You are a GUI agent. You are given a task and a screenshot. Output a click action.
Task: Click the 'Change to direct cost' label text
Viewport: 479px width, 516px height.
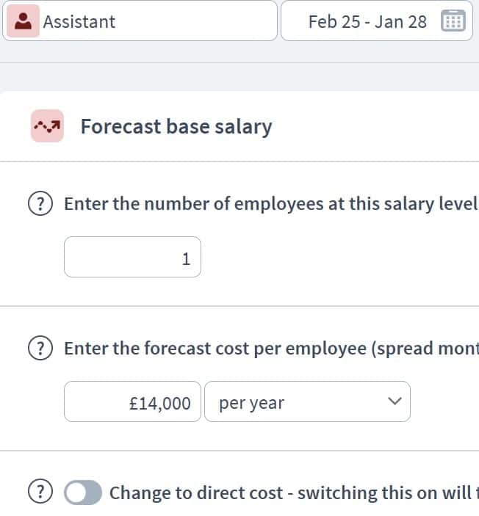pos(196,493)
